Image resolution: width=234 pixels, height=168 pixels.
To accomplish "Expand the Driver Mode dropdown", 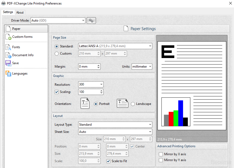I will [x=58, y=21].
